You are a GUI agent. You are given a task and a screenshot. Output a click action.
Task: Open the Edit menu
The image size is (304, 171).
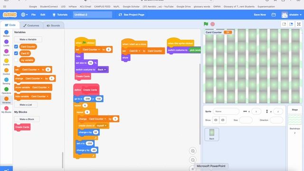pyautogui.click(x=43, y=15)
